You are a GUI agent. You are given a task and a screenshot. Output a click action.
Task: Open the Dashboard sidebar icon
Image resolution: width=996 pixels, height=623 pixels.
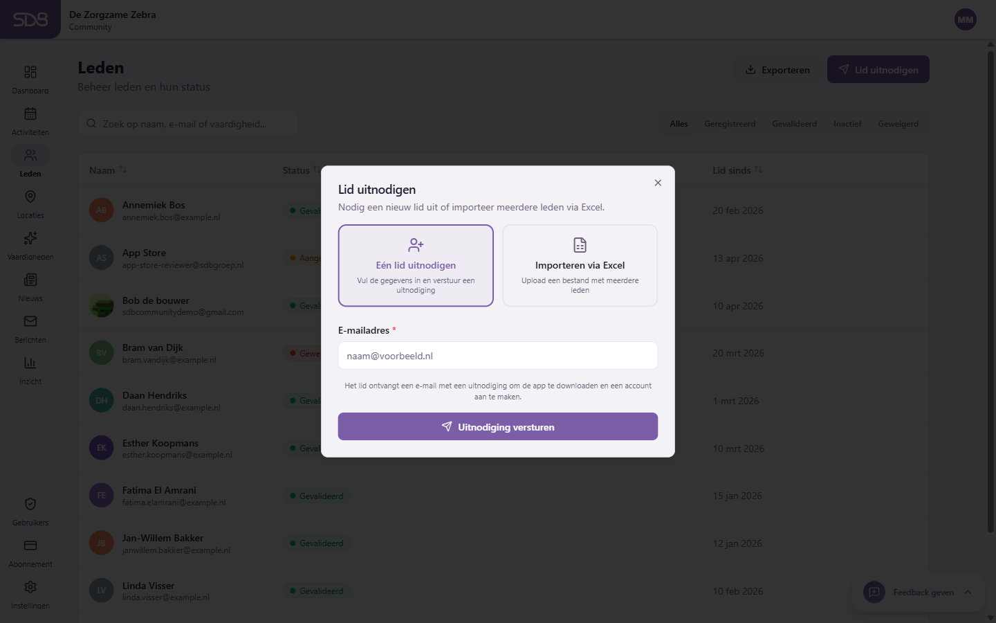(x=30, y=72)
